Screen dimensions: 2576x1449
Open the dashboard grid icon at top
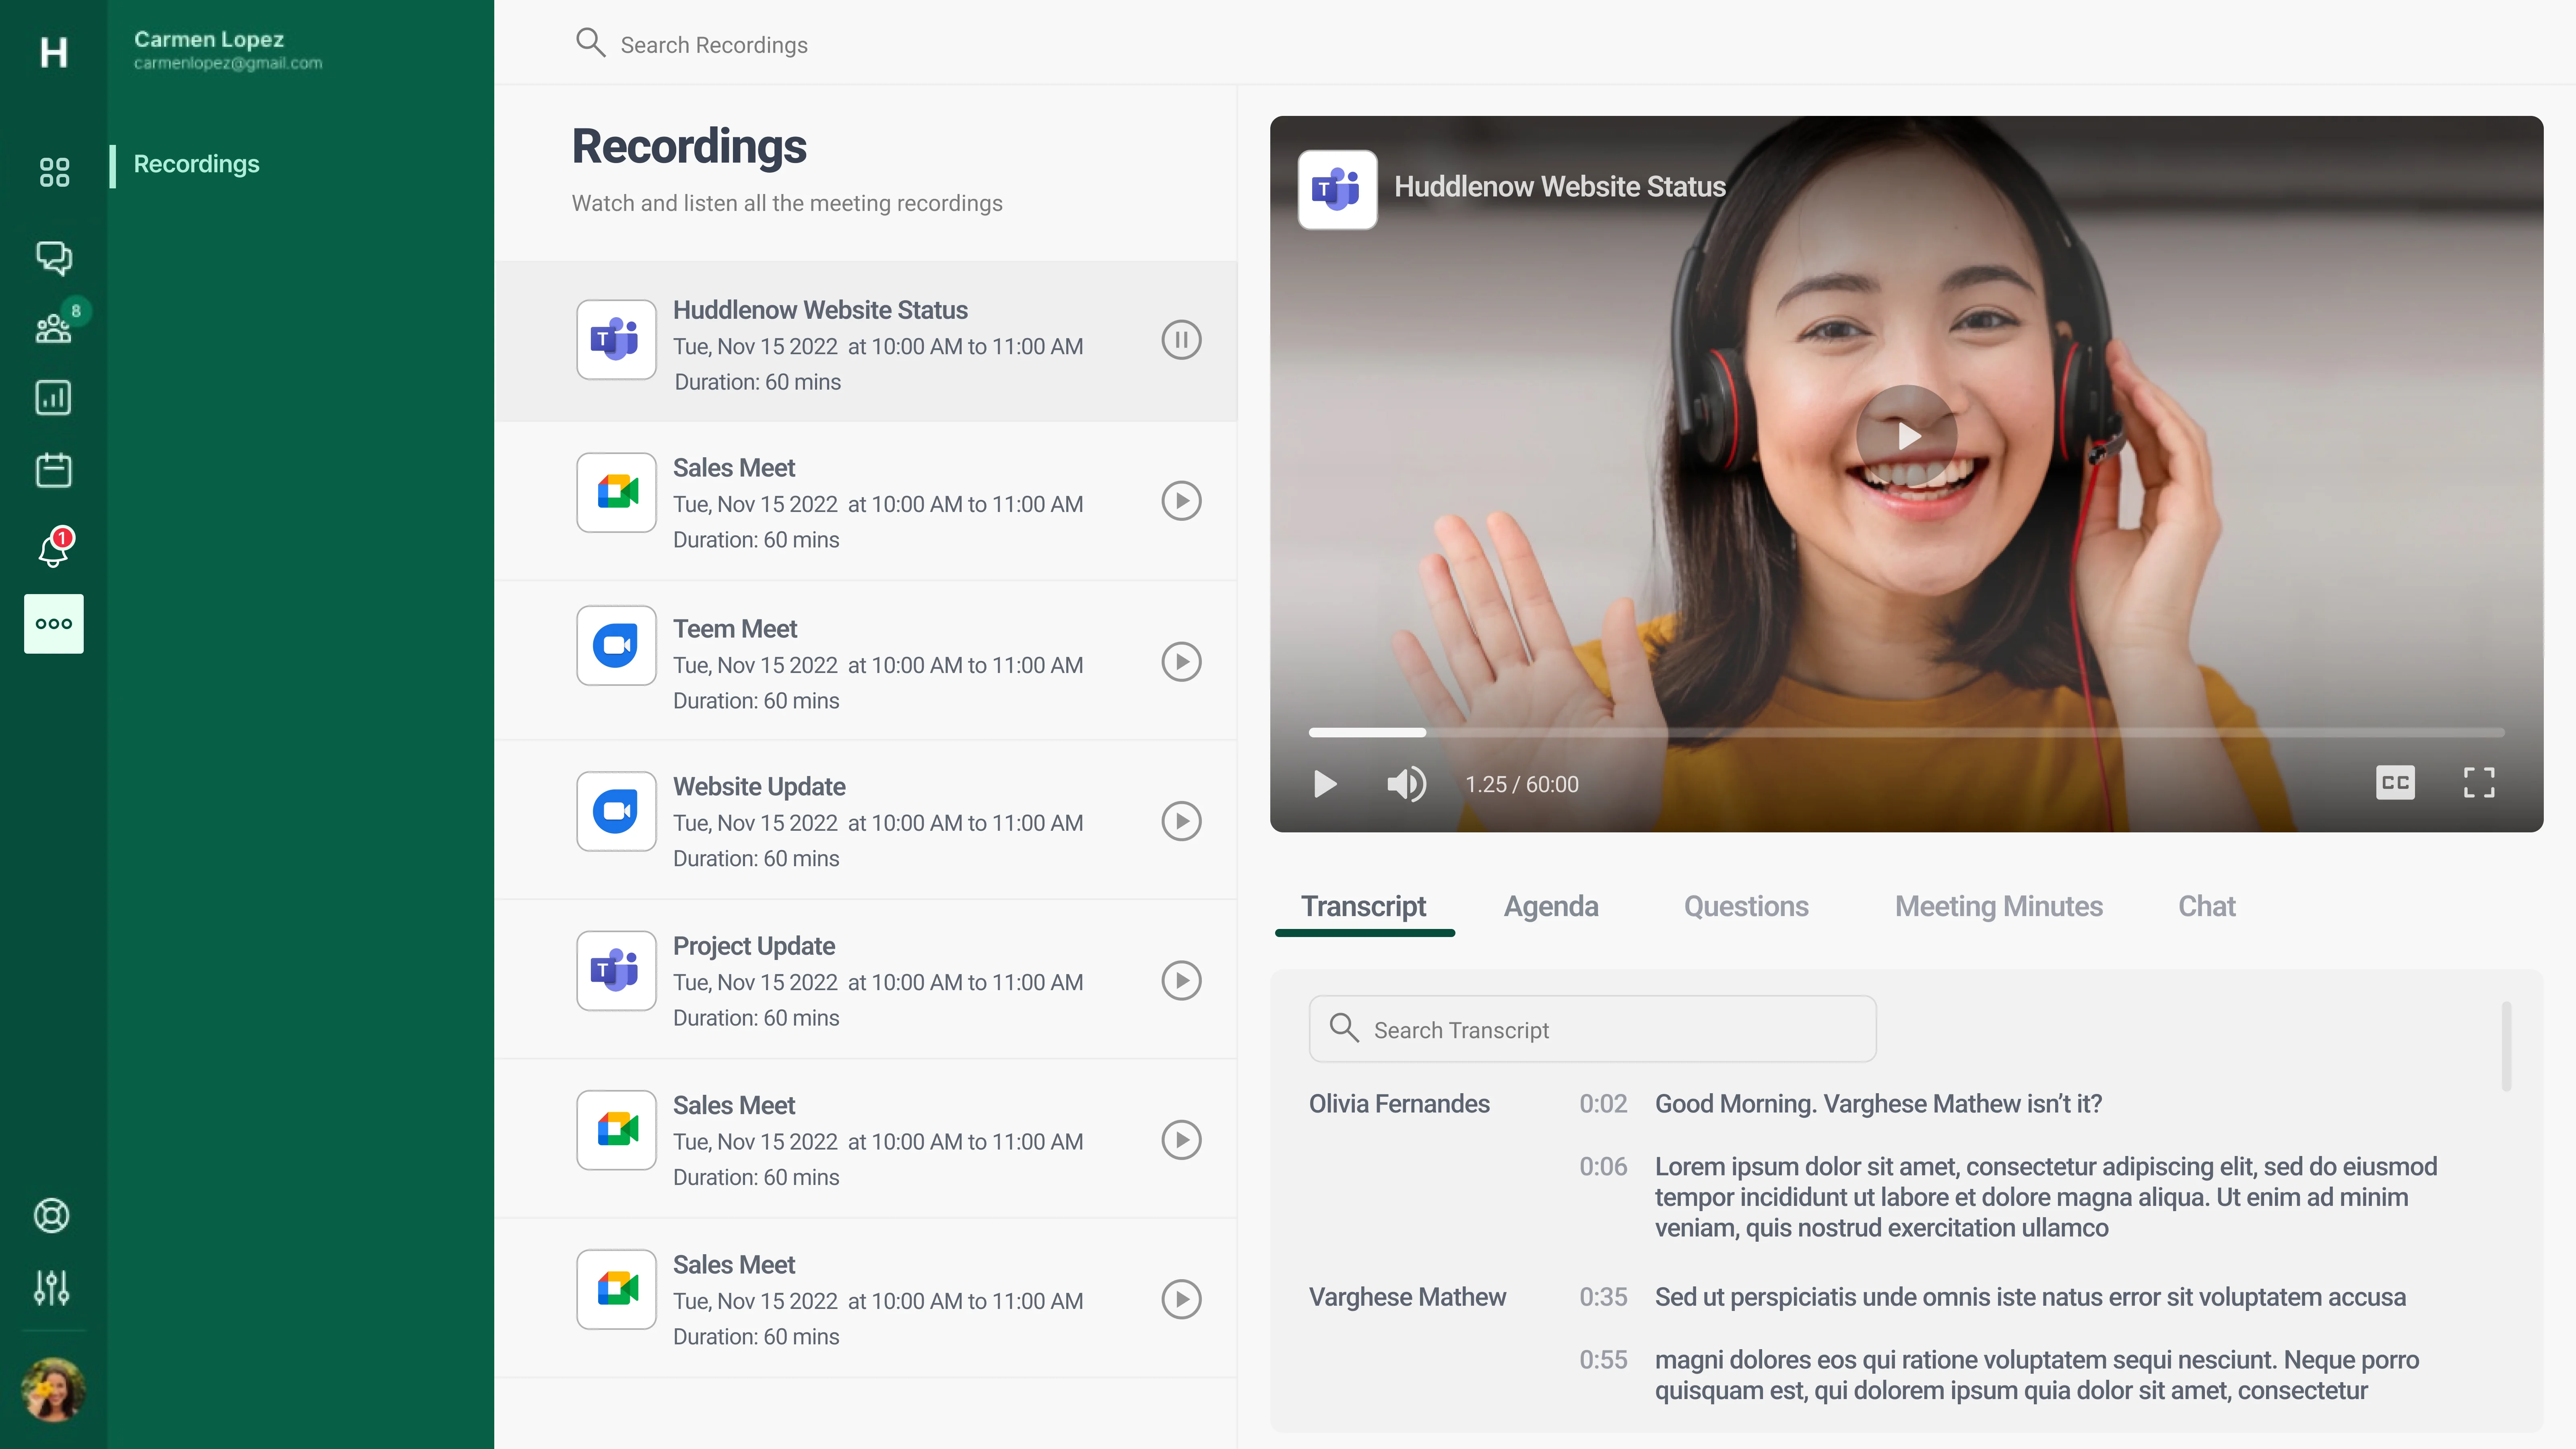tap(53, 171)
